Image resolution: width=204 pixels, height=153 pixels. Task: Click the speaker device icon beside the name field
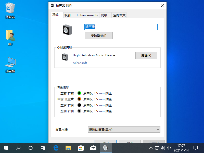pos(66,29)
